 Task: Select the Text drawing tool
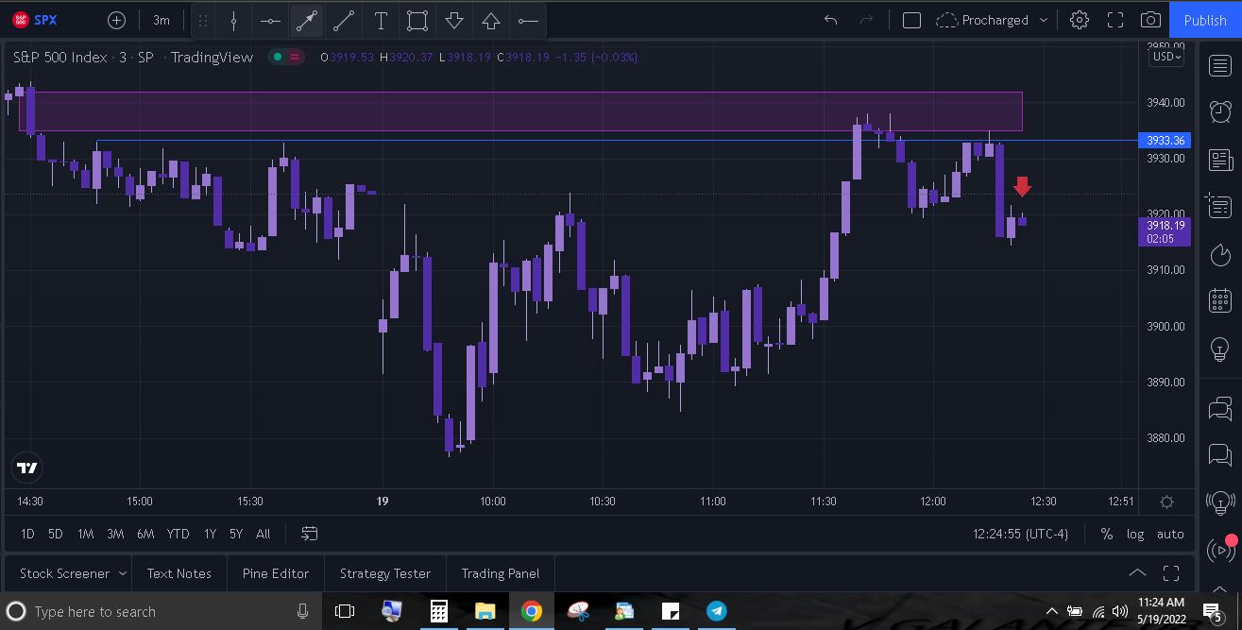(x=381, y=20)
